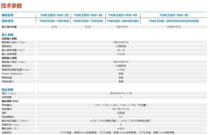Click the 输出频率 (Hz) subheading
Screen dimensions: 210x135
10,101
